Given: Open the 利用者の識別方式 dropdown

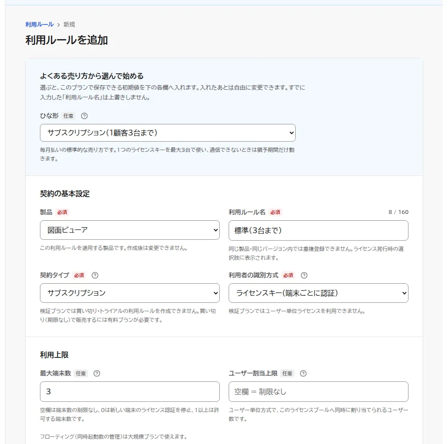Looking at the screenshot, I should click(x=318, y=293).
